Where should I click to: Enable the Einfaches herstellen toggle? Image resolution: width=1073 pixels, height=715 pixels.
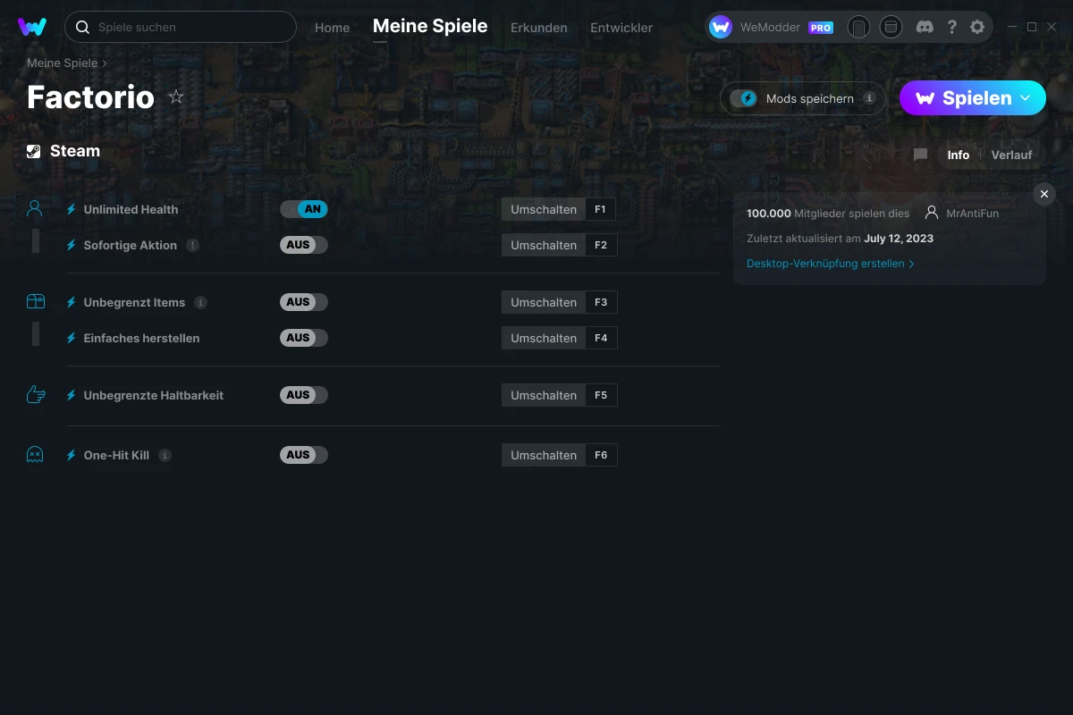304,338
